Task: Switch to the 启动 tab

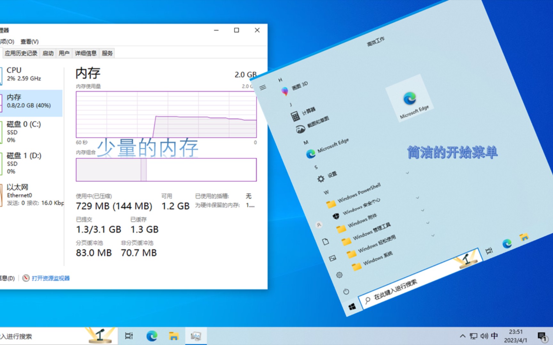Action: [48, 53]
